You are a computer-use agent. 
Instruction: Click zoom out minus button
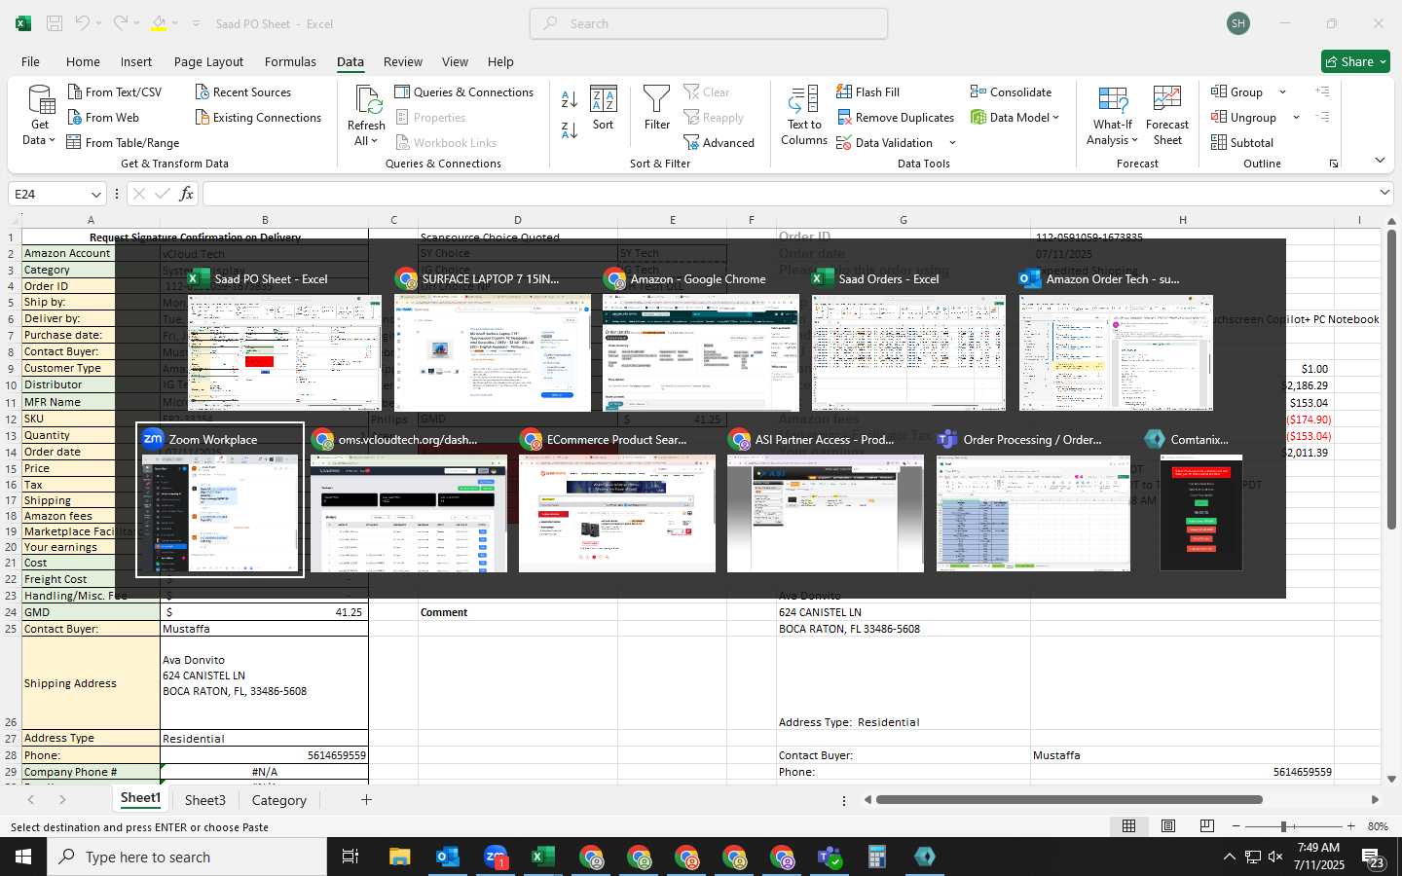(x=1236, y=826)
